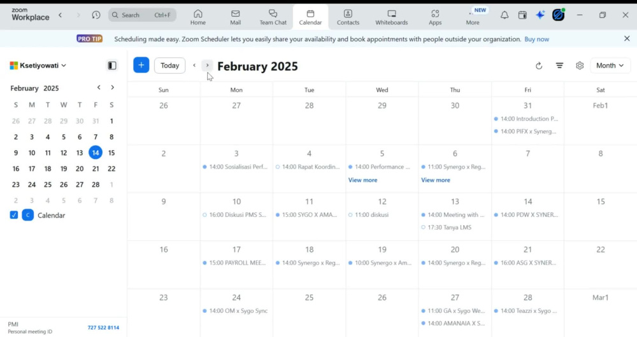Image resolution: width=637 pixels, height=337 pixels.
Task: Jump to Today
Action: (x=170, y=65)
